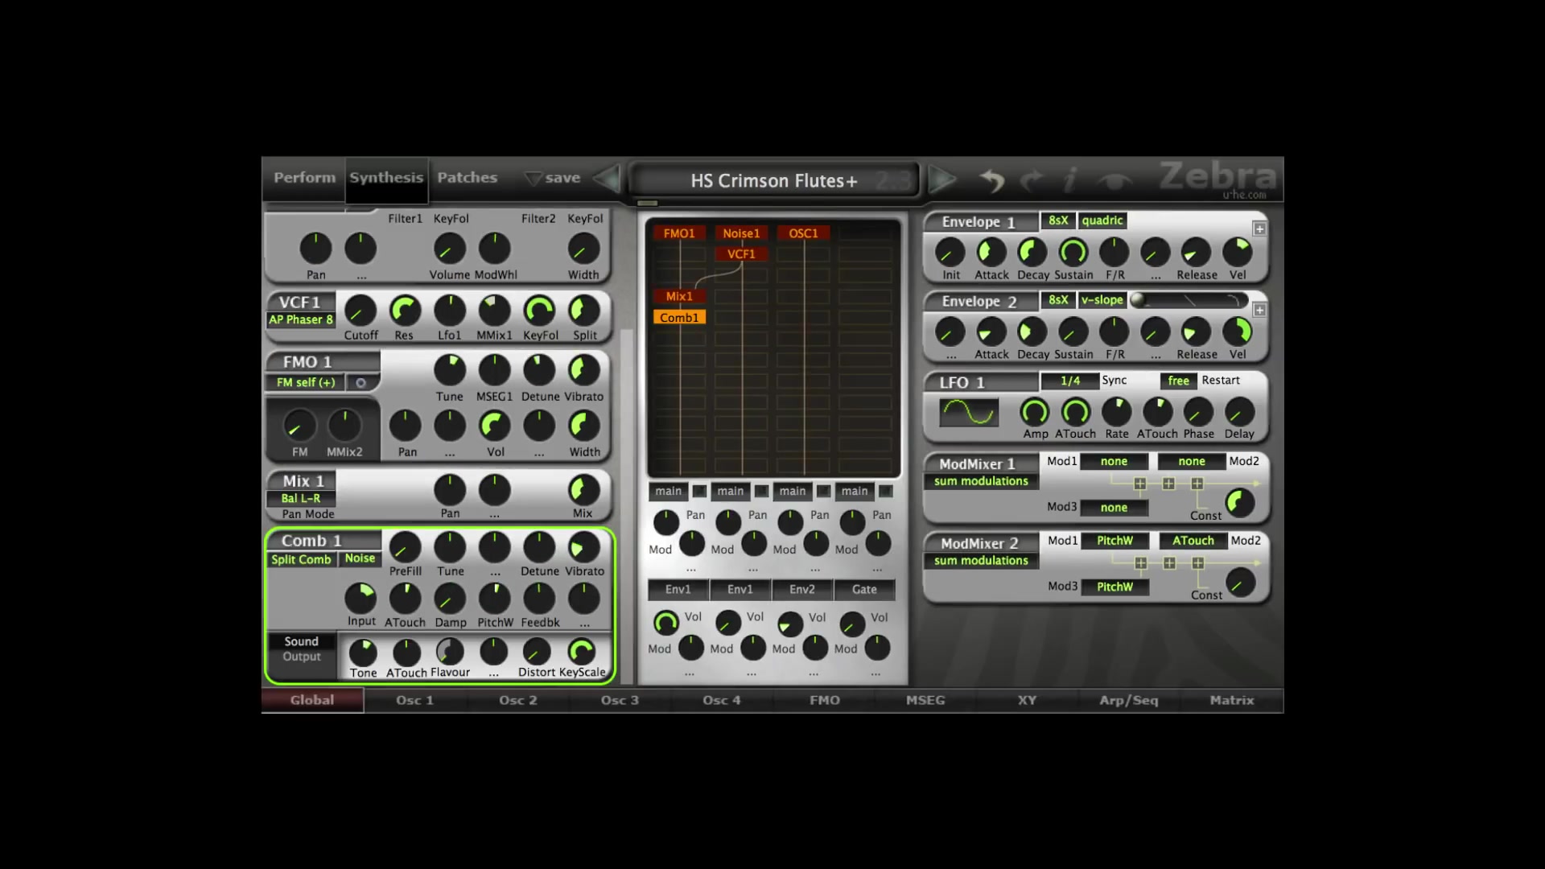Viewport: 1545px width, 869px height.
Task: Click rightmost plus node in ModMixer 2
Action: click(x=1198, y=563)
